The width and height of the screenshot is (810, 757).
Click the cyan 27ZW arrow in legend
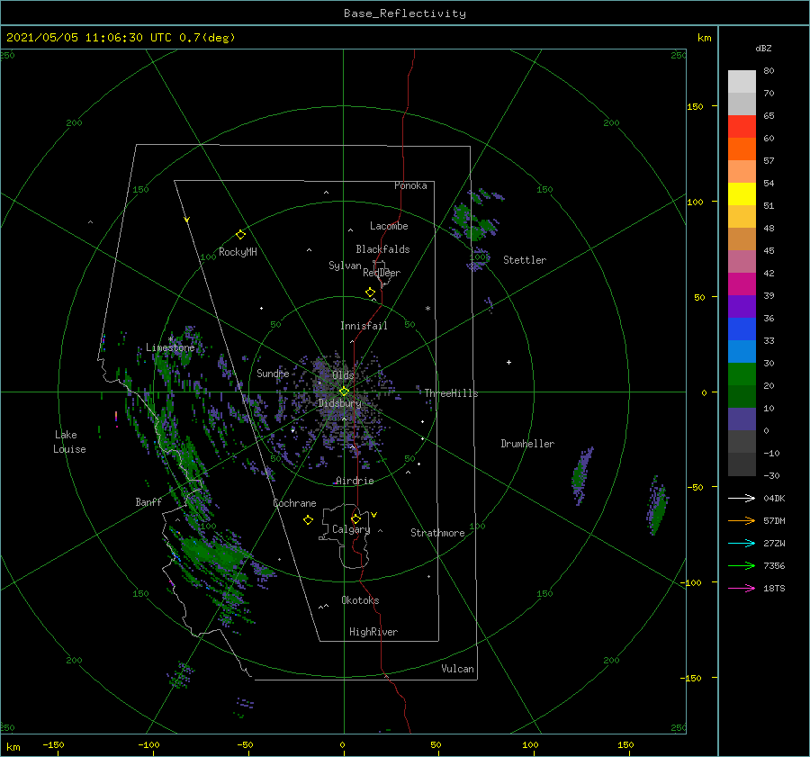click(x=742, y=543)
